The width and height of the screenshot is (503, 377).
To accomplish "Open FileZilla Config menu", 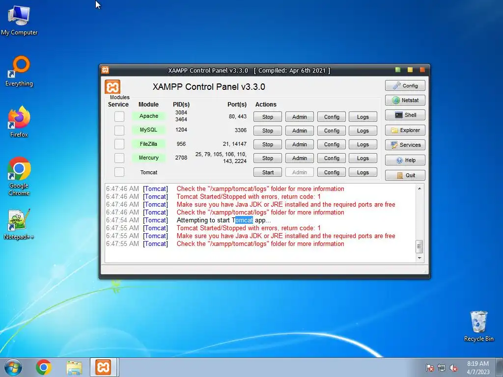I will [332, 144].
